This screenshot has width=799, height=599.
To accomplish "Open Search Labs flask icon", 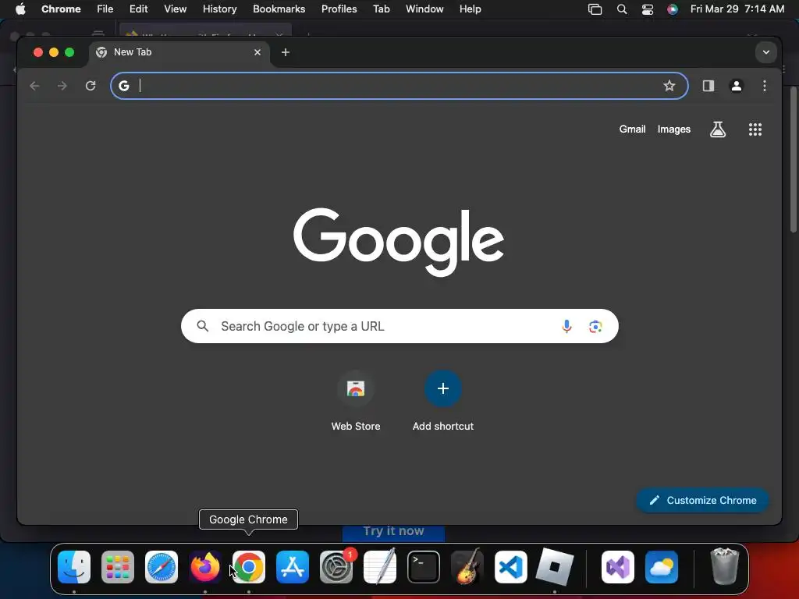I will click(718, 129).
